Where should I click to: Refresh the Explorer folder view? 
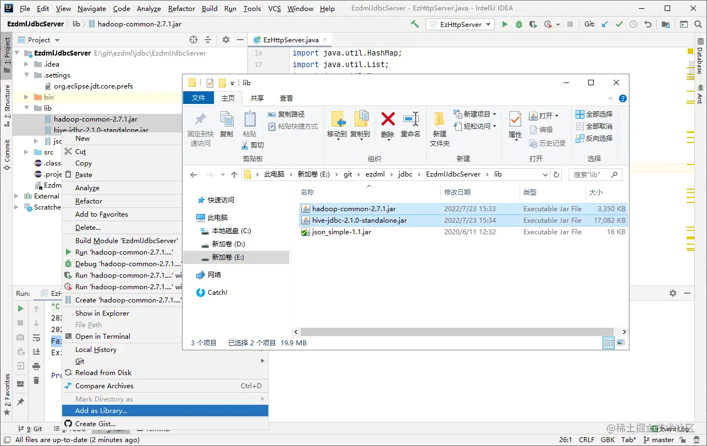556,174
